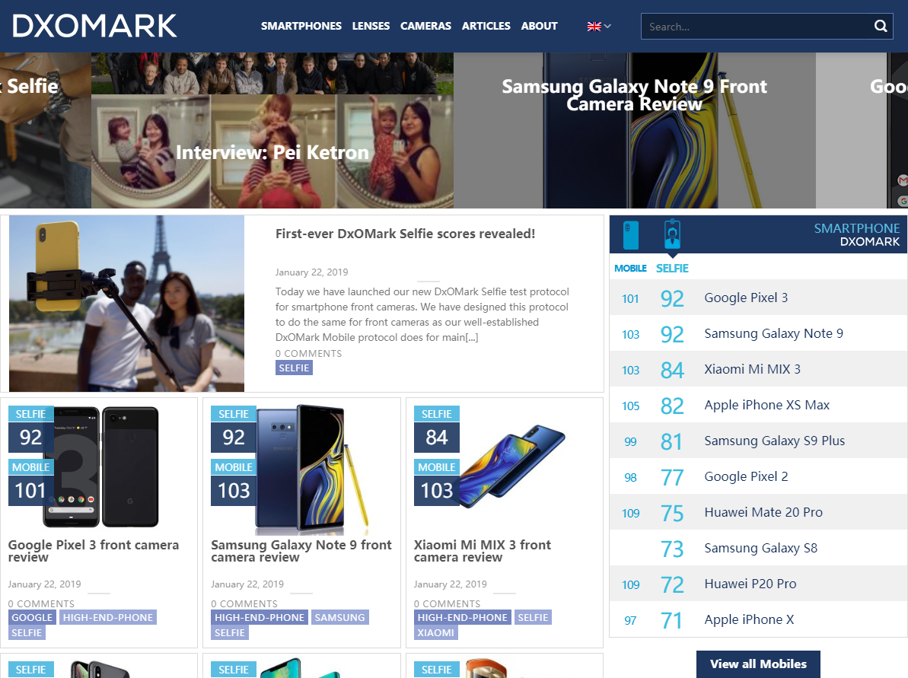The height and width of the screenshot is (678, 908).
Task: Open the ABOUT menu
Action: coord(539,26)
